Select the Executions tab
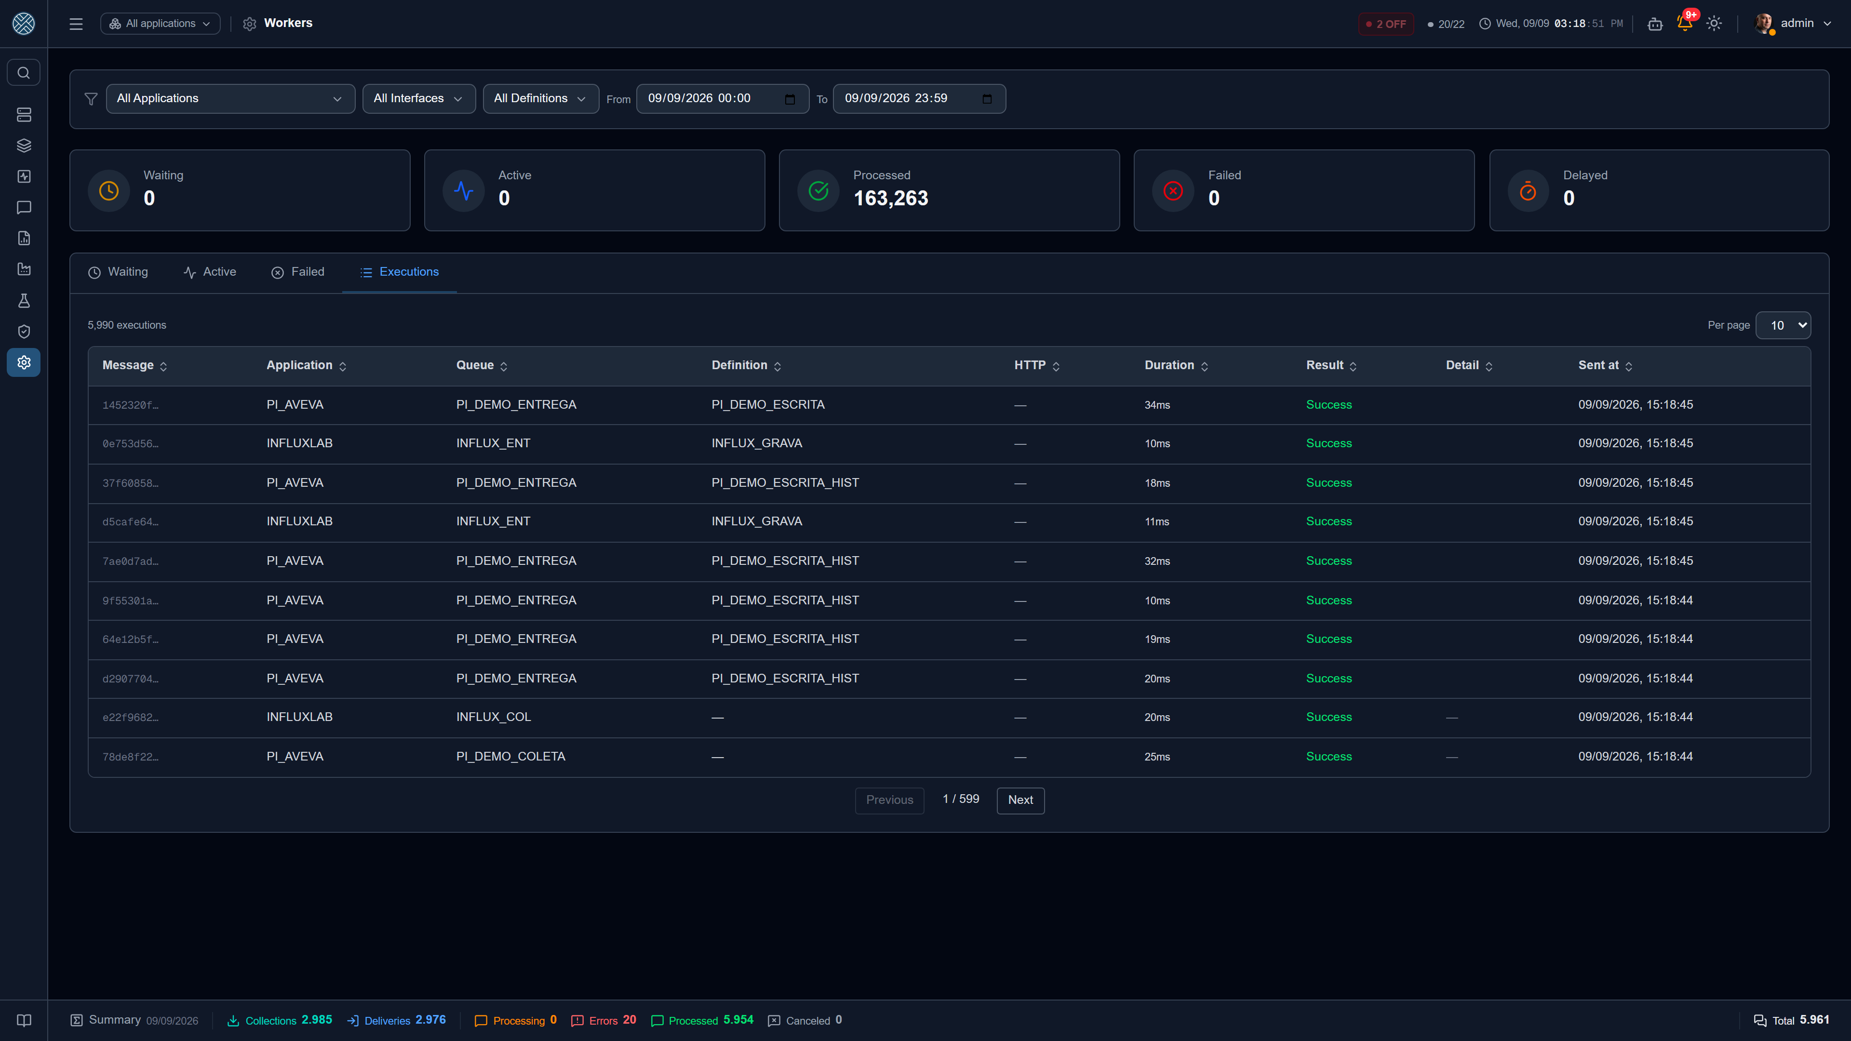1851x1041 pixels. [400, 272]
